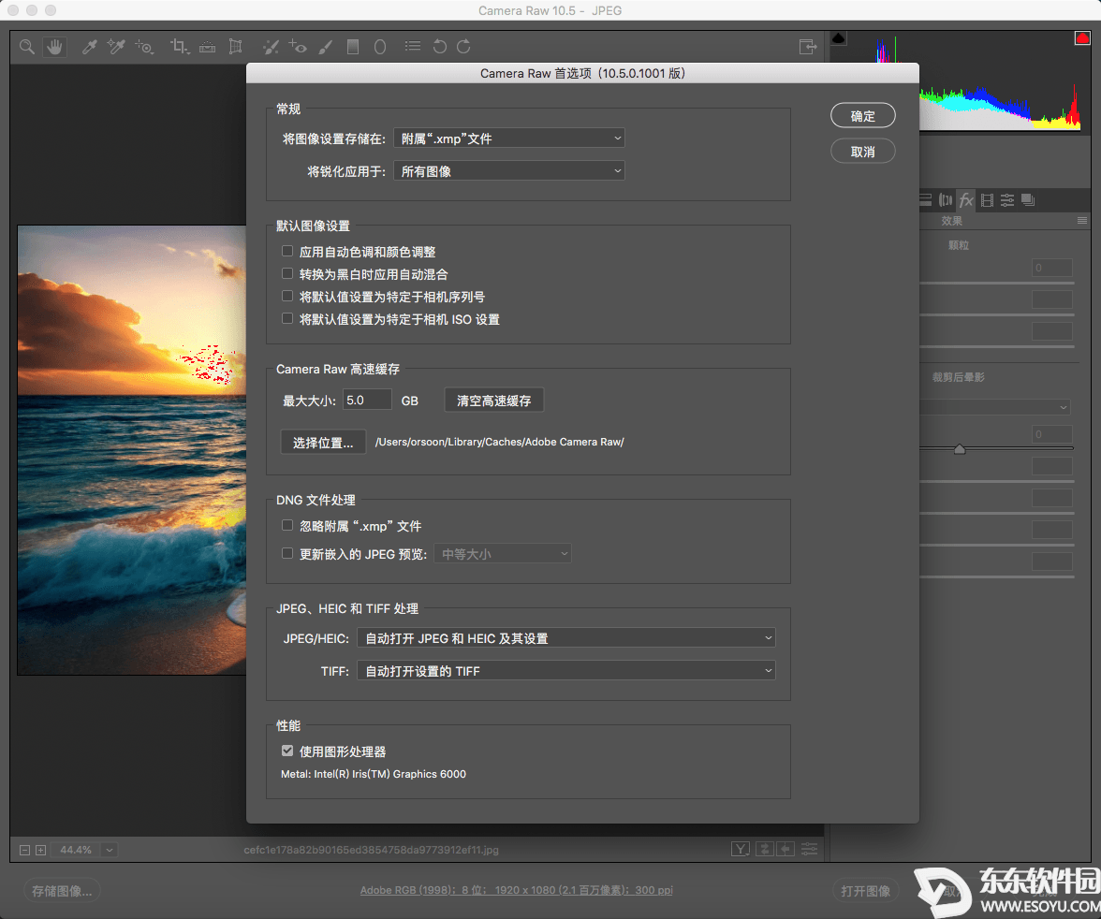This screenshot has width=1101, height=919.
Task: Click the 存储图像... button
Action: pos(62,891)
